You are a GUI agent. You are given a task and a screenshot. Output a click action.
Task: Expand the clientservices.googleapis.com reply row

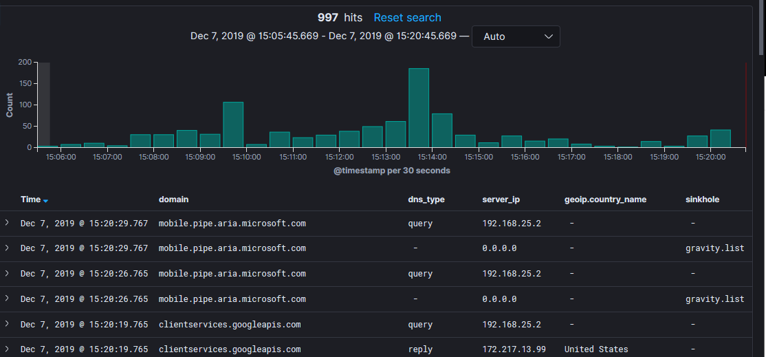pos(7,349)
